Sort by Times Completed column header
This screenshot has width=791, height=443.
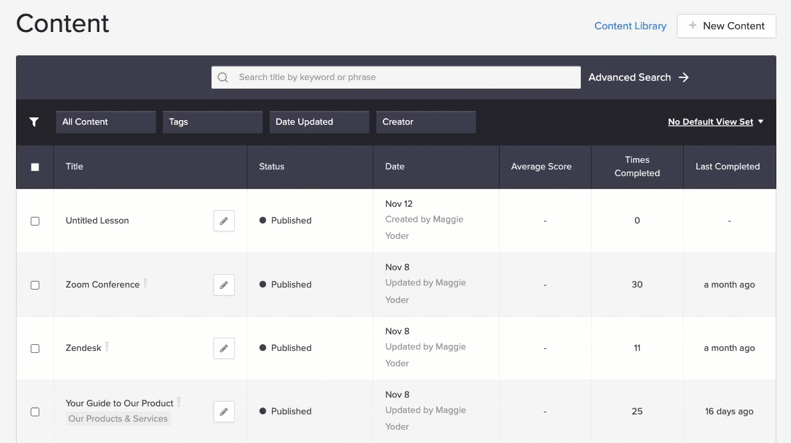point(637,167)
